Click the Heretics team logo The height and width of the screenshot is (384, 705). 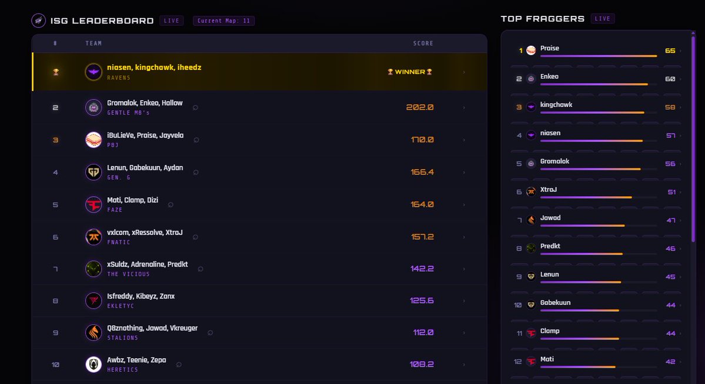(93, 364)
